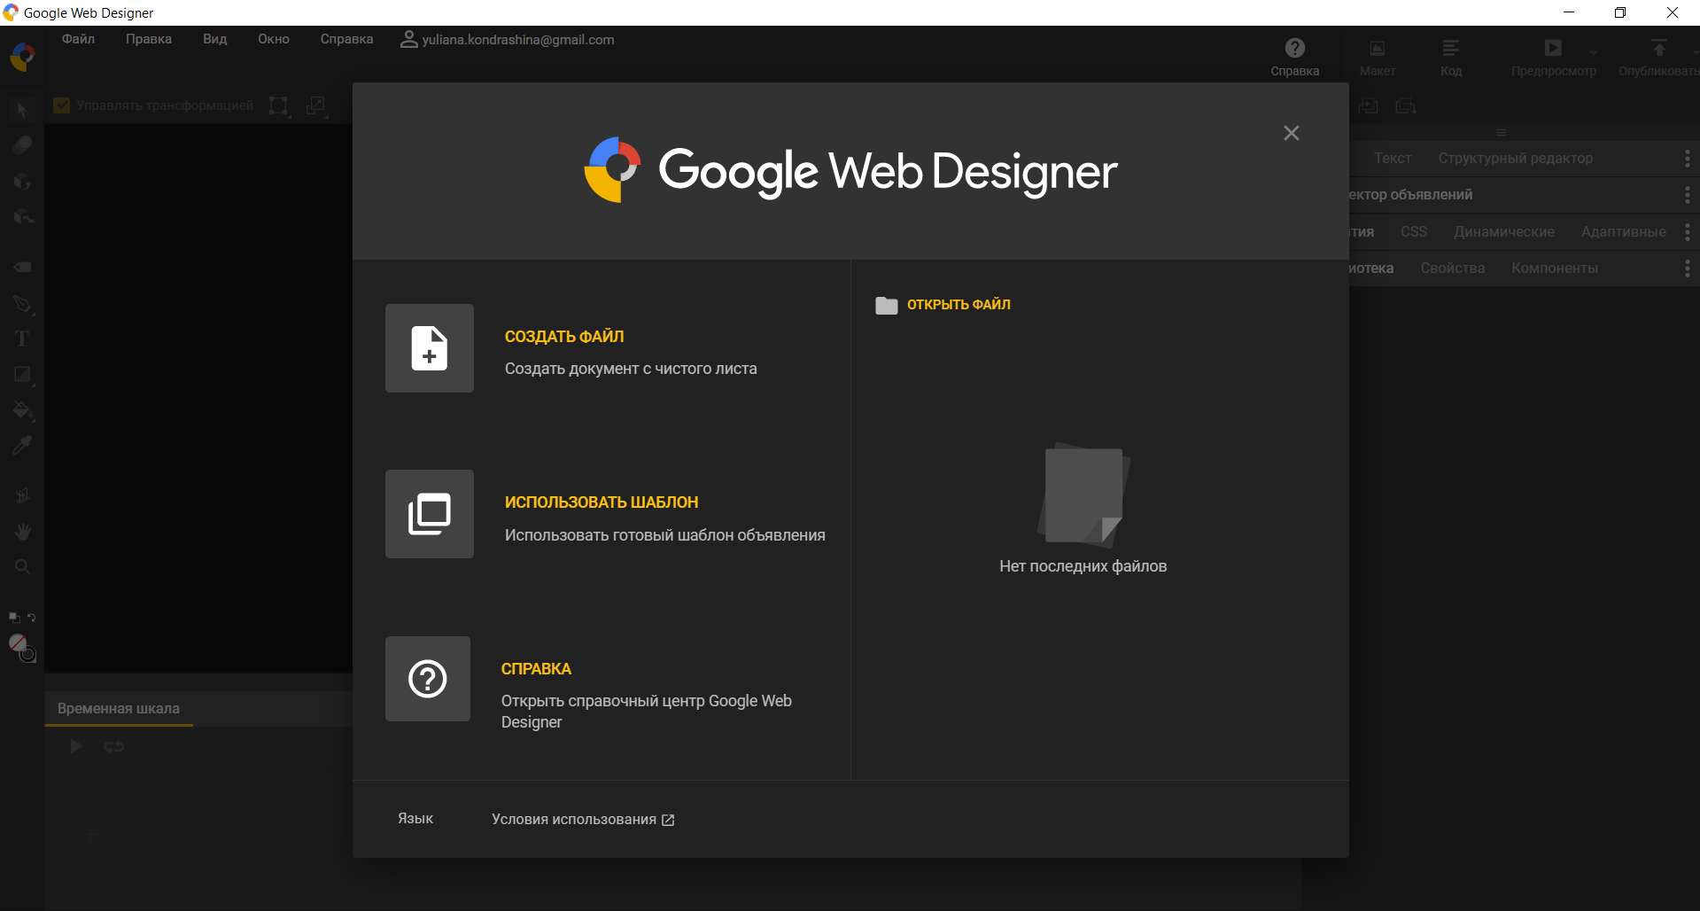
Task: Open the Язык language selector
Action: [x=415, y=819]
